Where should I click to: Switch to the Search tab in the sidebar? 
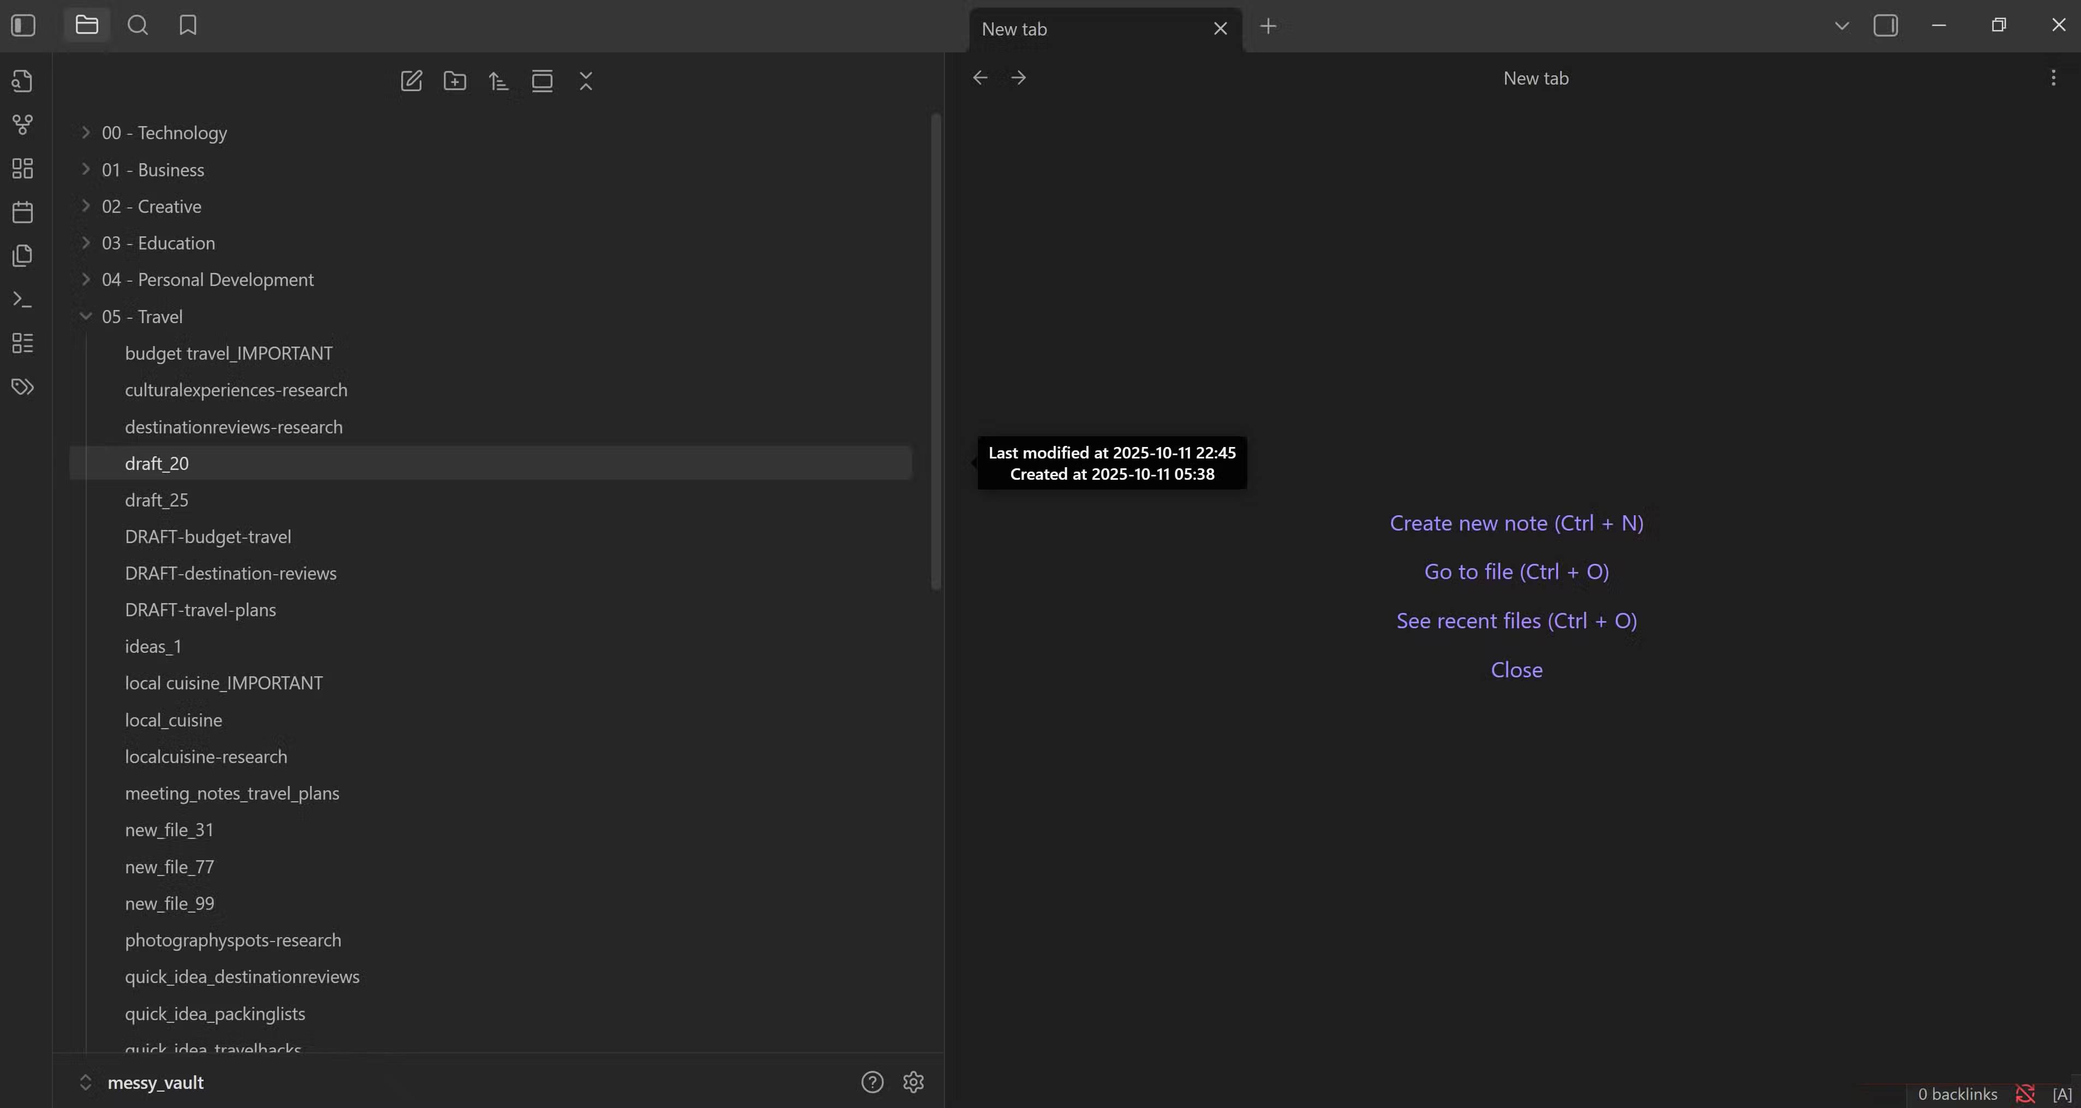(138, 26)
